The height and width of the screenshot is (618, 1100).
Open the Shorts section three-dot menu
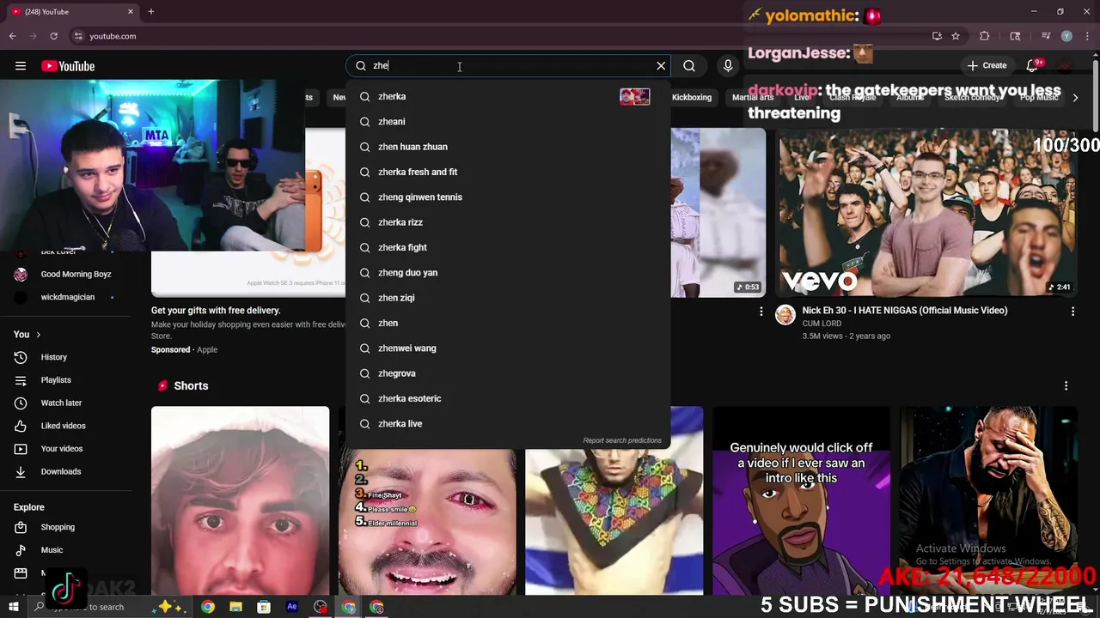(x=1066, y=386)
